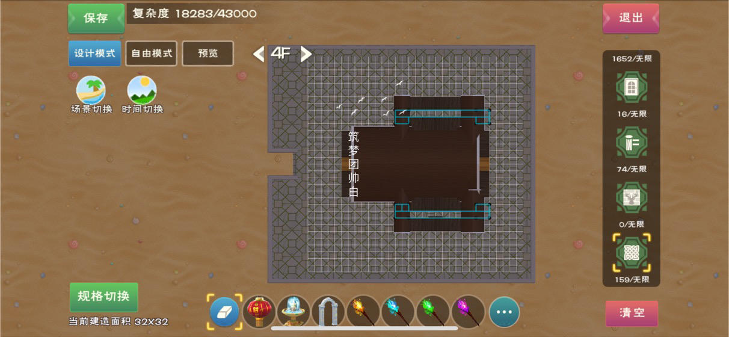This screenshot has height=337, width=729.
Task: Go to next floor with right arrow
Action: [x=306, y=54]
